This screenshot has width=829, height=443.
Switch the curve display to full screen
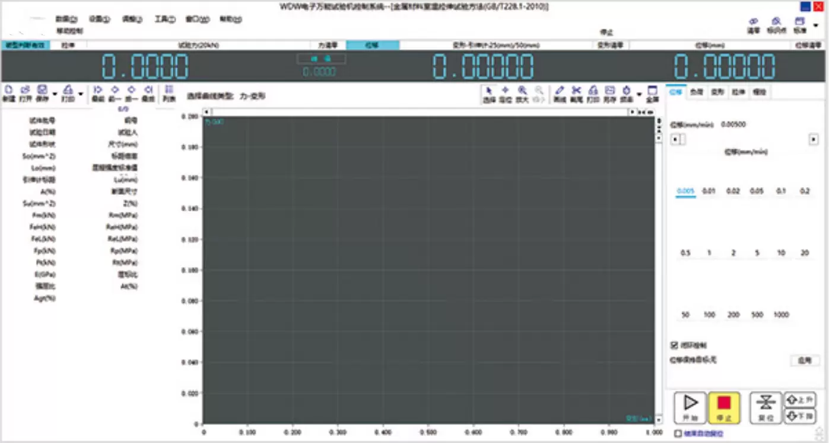[x=652, y=92]
